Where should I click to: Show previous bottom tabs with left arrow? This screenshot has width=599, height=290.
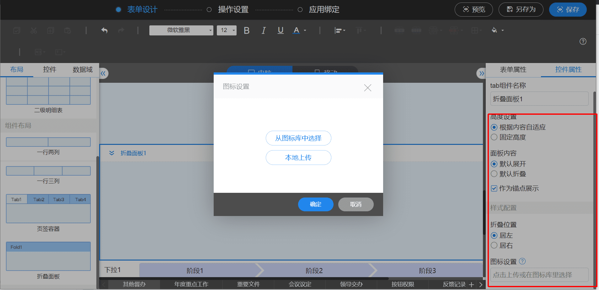[x=104, y=284]
